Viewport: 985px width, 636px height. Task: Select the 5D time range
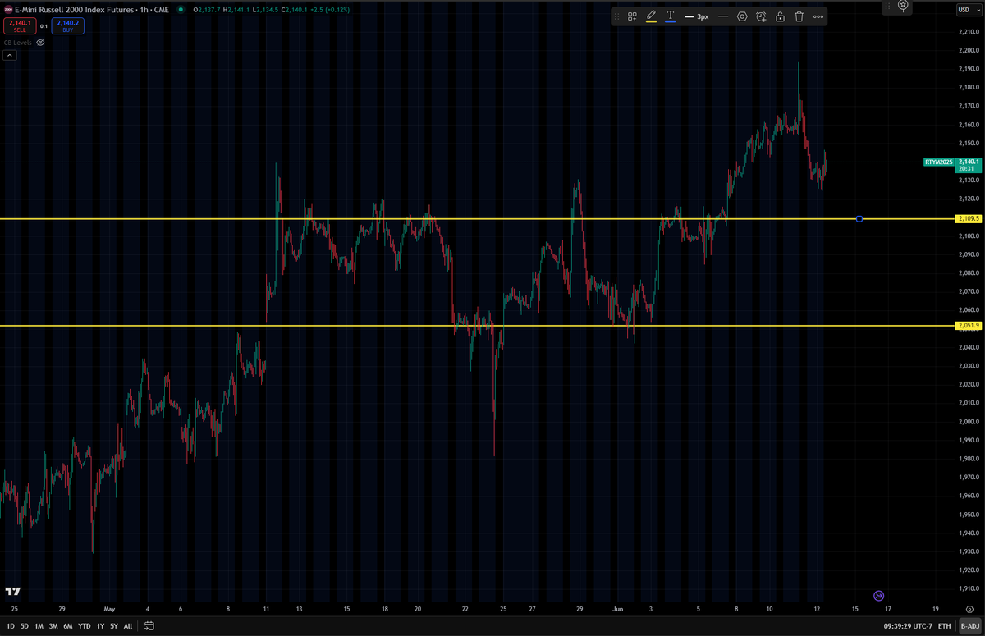click(25, 625)
